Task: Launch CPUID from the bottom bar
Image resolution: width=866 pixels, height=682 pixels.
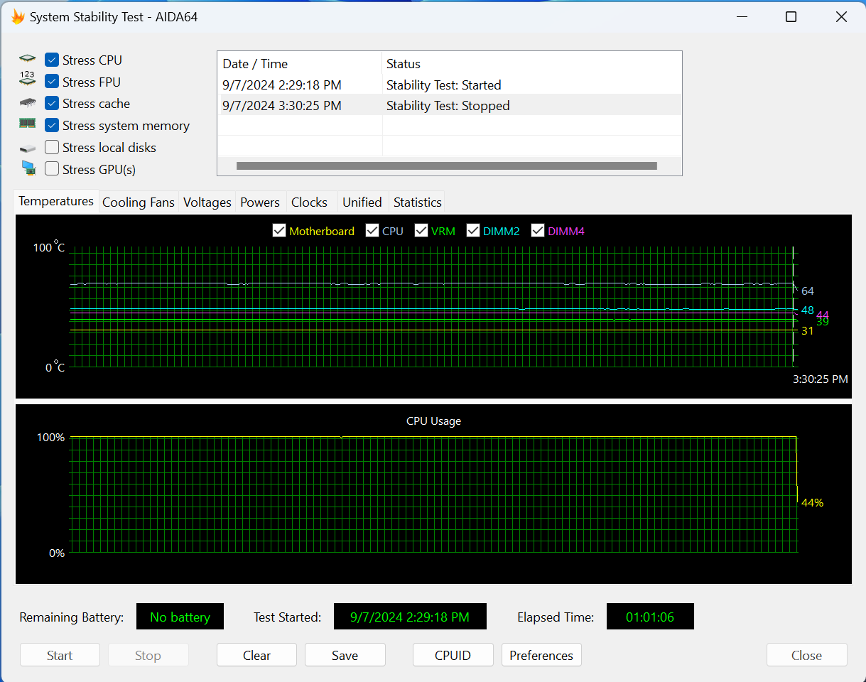Action: pyautogui.click(x=453, y=654)
